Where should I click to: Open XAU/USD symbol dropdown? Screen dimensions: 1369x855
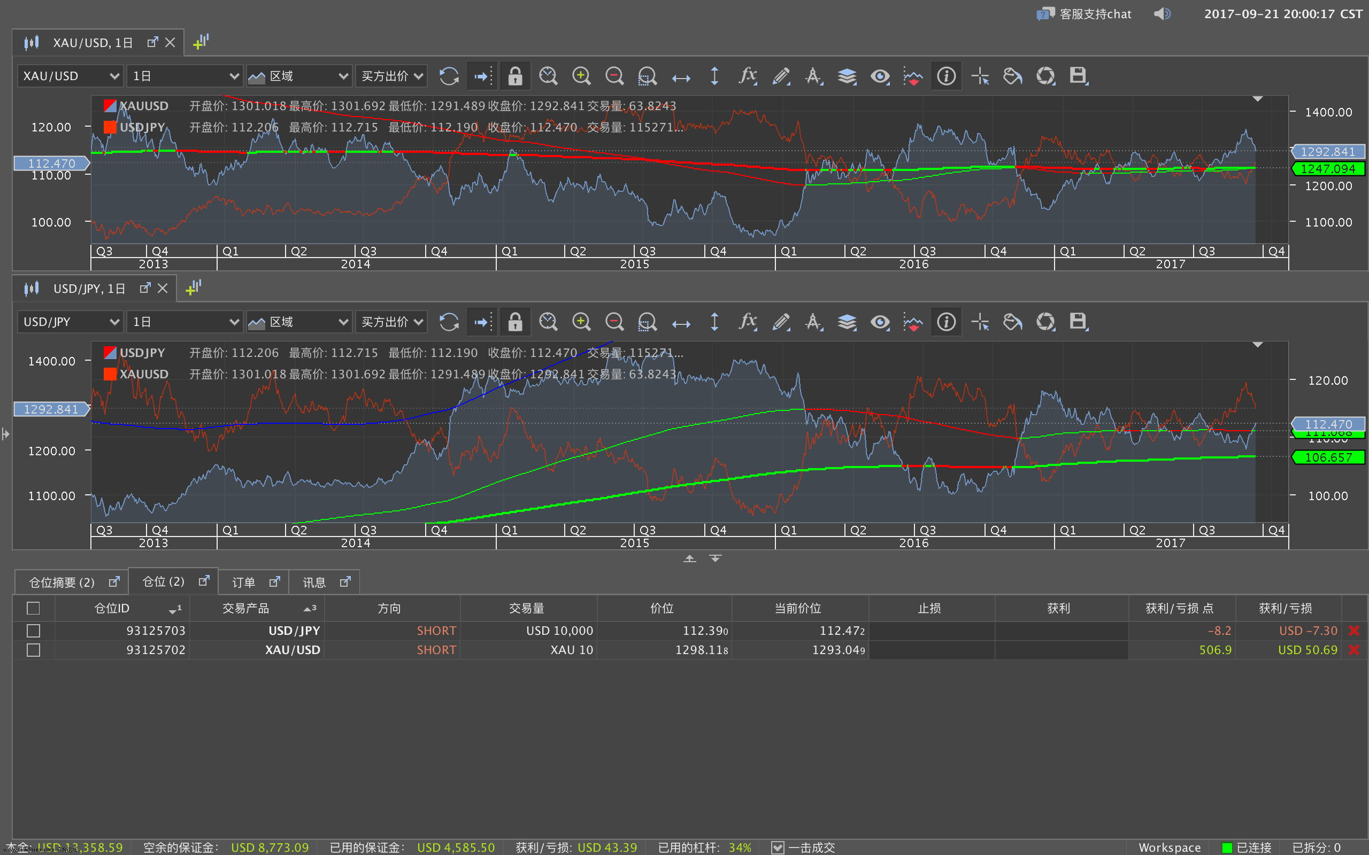[x=71, y=76]
